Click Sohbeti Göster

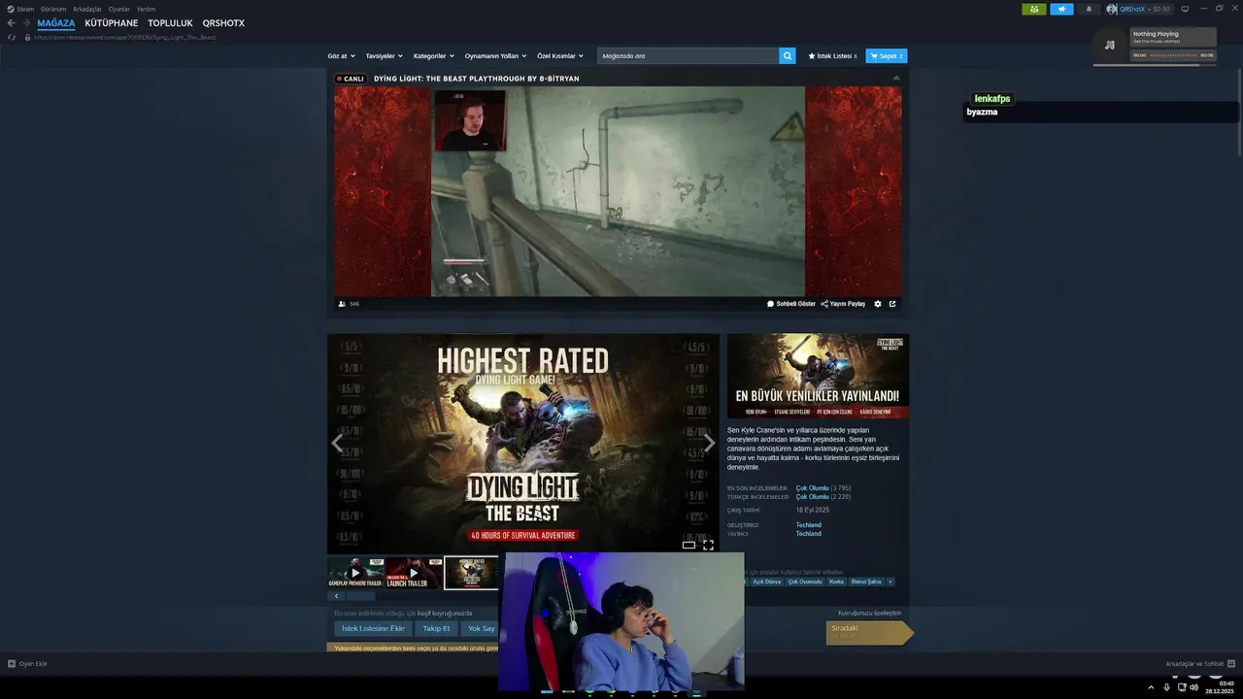791,304
